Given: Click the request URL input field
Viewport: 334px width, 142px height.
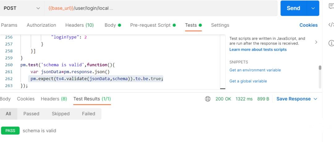Looking at the screenshot, I should [161, 8].
